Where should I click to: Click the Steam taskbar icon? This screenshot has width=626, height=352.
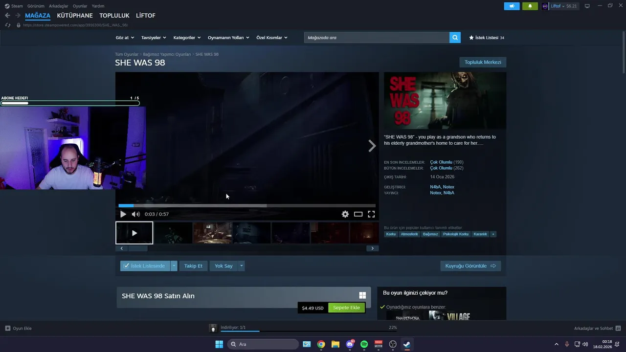[407, 344]
